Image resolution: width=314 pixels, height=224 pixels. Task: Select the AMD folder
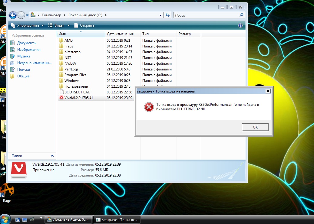[68, 41]
